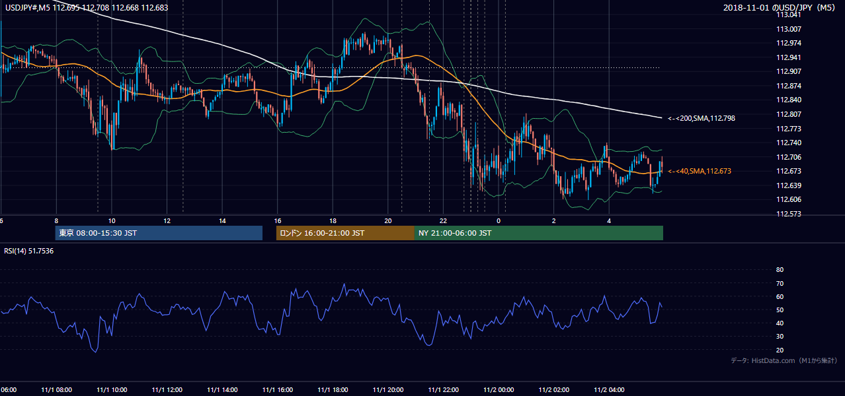Click the 11/1 12:00 bottom time label
This screenshot has height=396, width=845.
pyautogui.click(x=167, y=390)
